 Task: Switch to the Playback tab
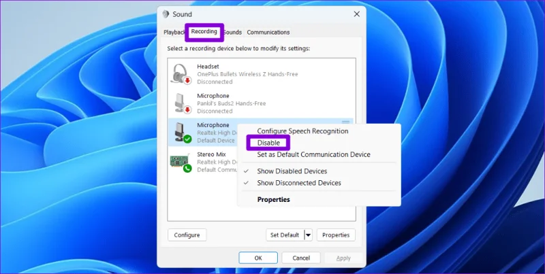point(174,32)
